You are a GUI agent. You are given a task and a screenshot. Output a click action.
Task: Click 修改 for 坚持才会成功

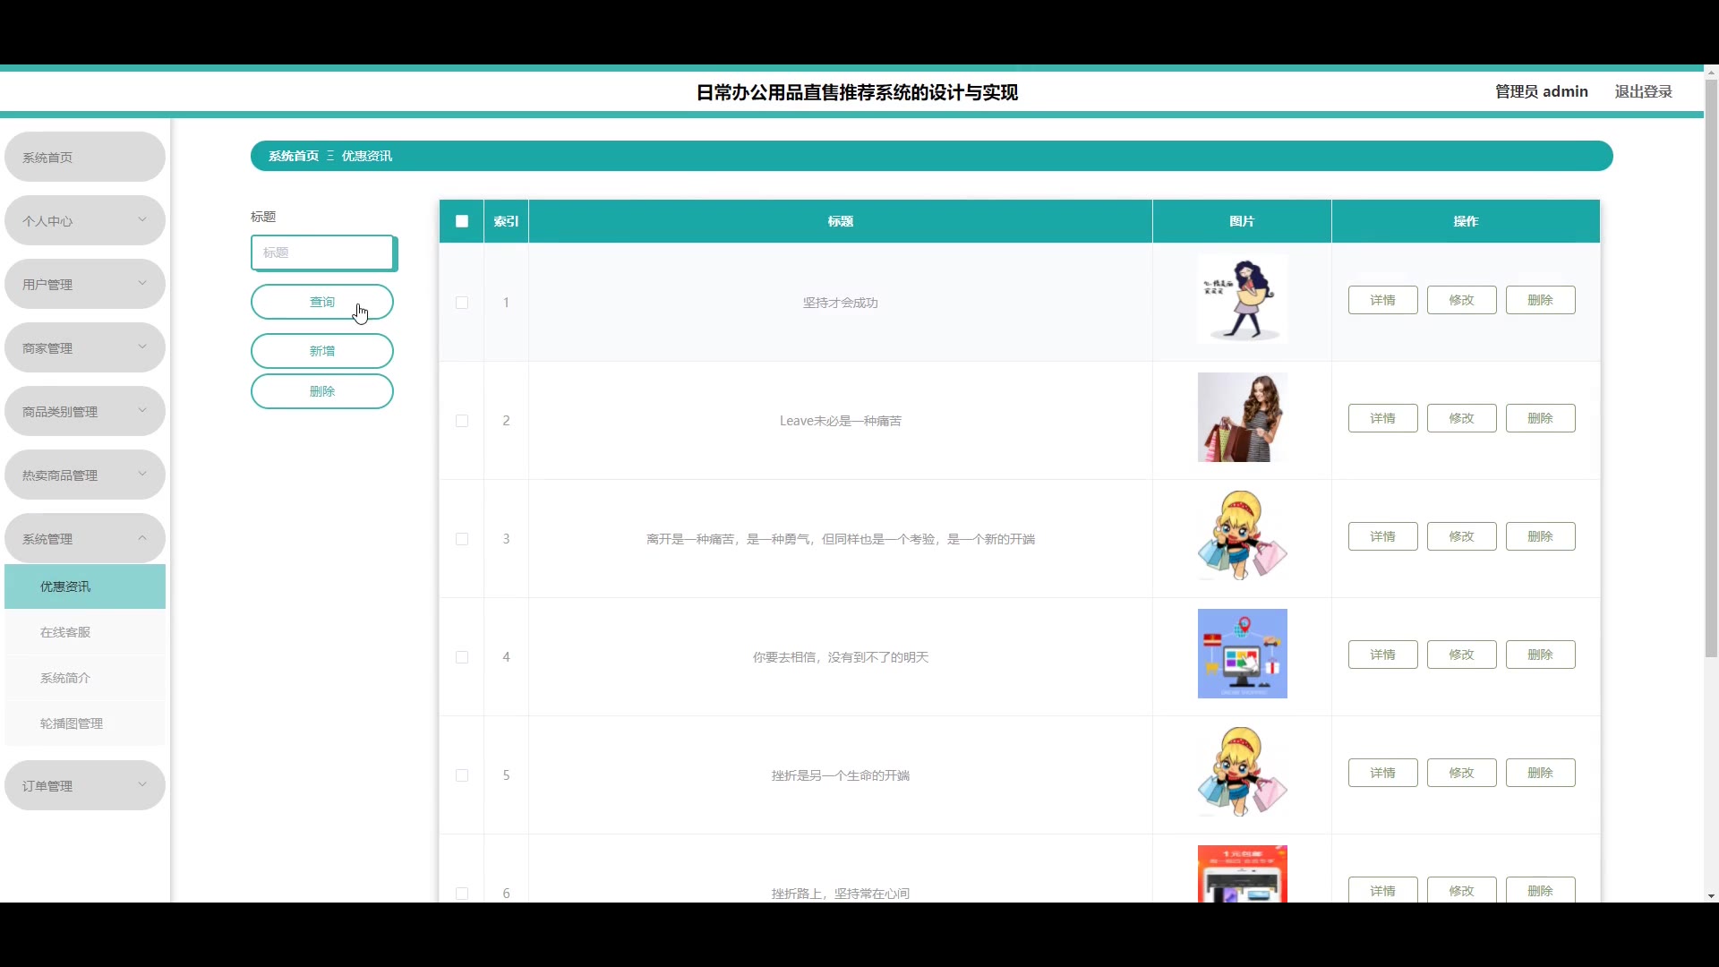coord(1462,300)
